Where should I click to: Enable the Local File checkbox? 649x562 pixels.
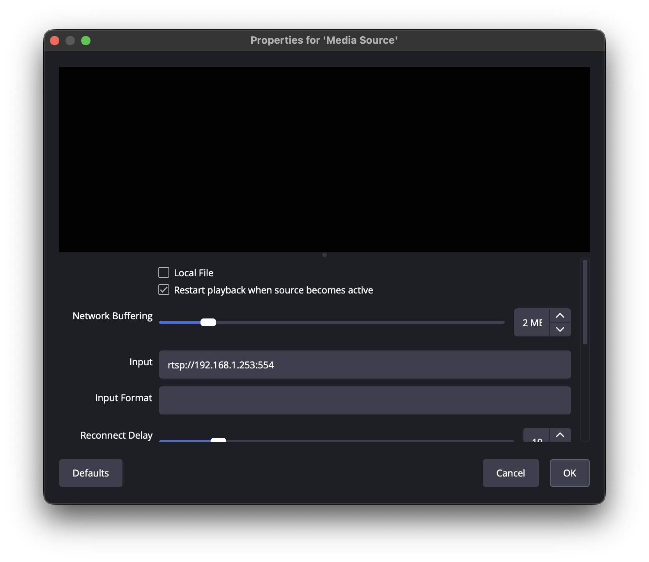[164, 272]
